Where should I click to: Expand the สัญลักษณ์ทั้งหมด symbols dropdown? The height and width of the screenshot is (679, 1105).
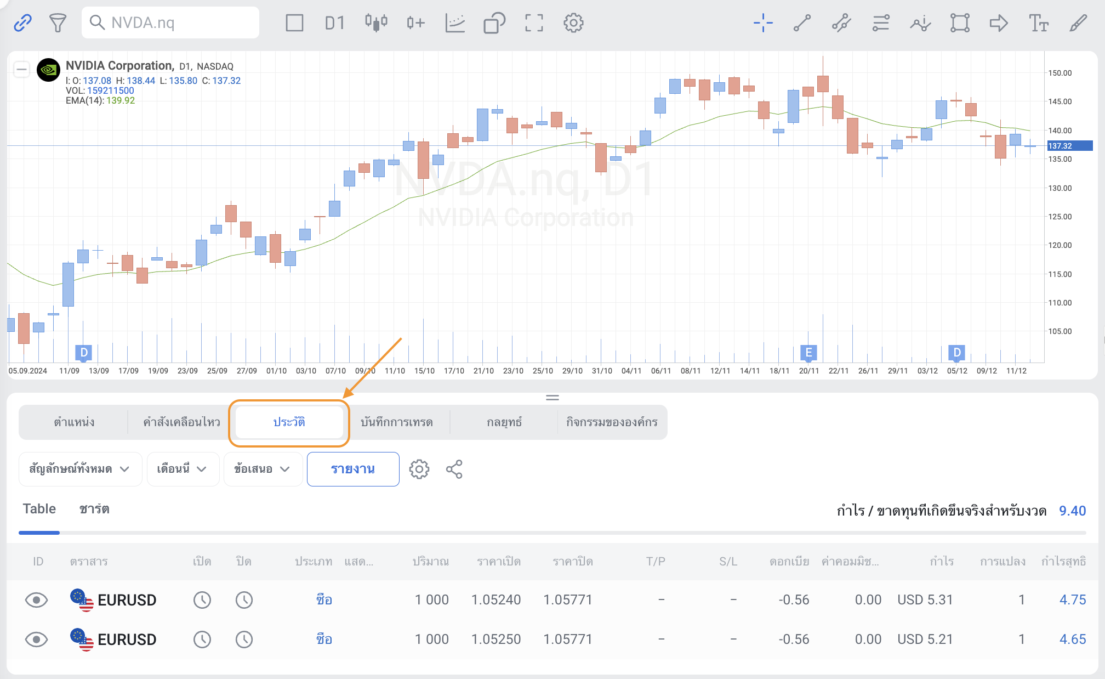(x=80, y=469)
